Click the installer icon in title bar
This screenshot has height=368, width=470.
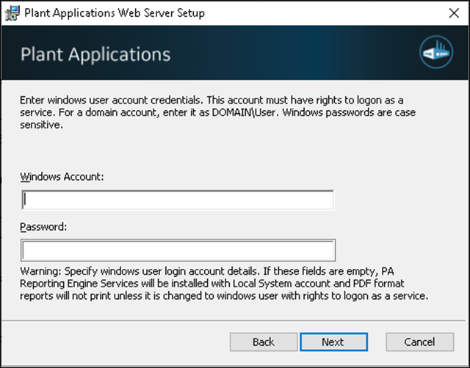[12, 13]
